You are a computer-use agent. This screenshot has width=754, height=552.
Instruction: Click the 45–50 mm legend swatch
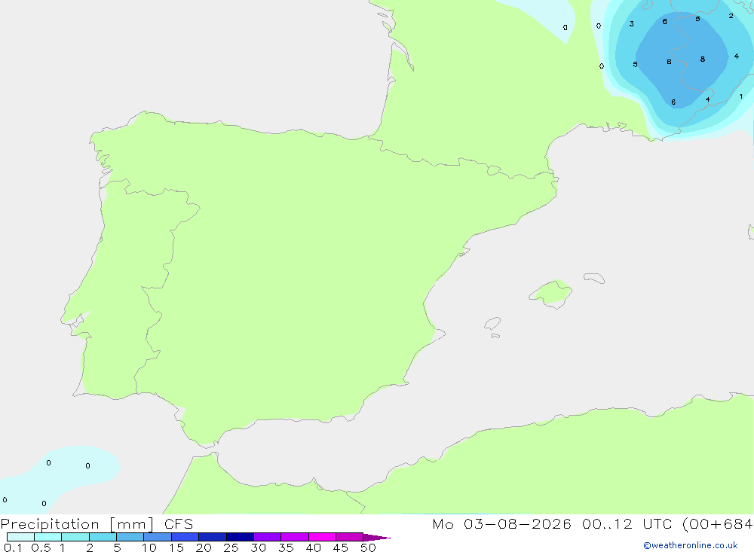click(349, 537)
